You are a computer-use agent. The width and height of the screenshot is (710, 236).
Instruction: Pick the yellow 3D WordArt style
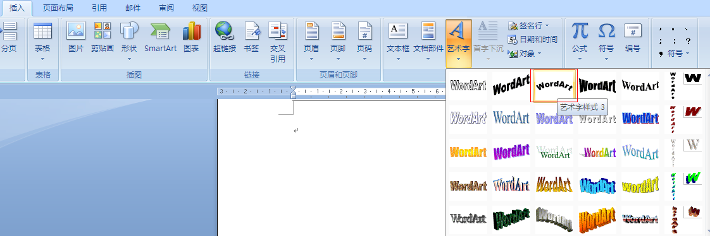click(x=640, y=186)
